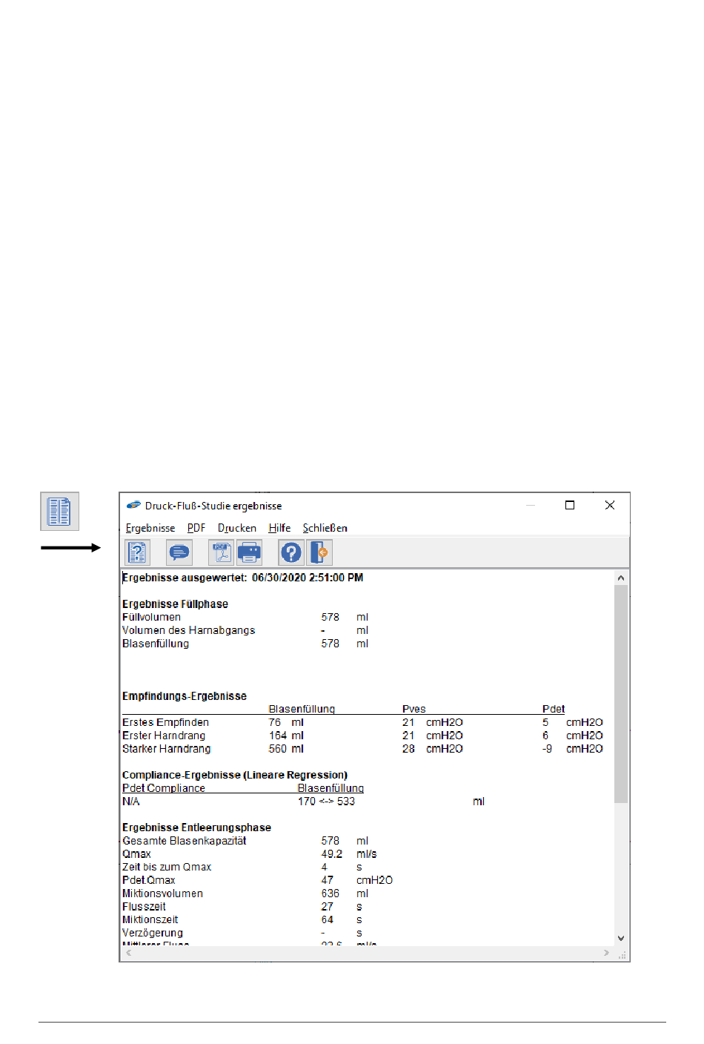Open the Drucken menu
The height and width of the screenshot is (1044, 704).
click(237, 528)
